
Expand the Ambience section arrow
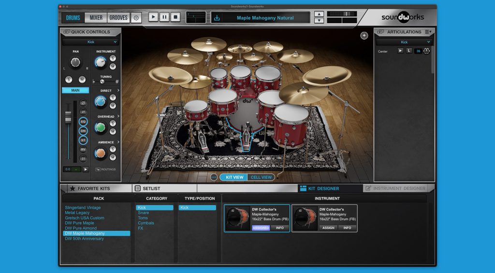tap(118, 143)
